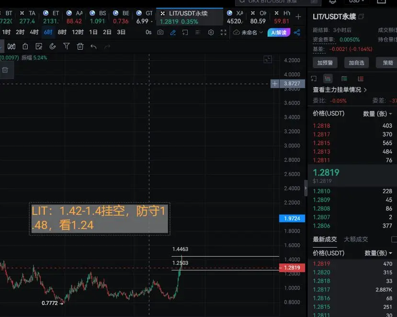Open the GT 6.99 symbol tab
The height and width of the screenshot is (317, 397).
[x=145, y=17]
